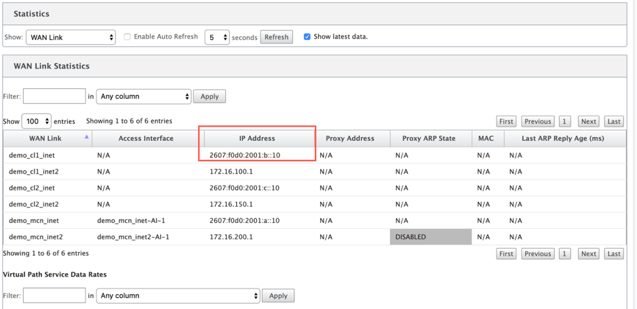This screenshot has height=309, width=637.
Task: Open the refresh seconds dropdown
Action: tap(217, 37)
